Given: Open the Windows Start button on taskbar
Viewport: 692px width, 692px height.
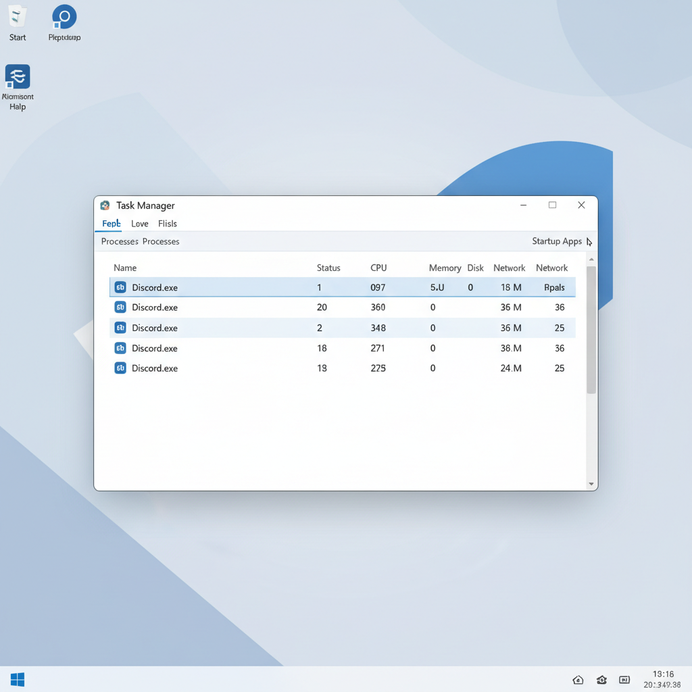Looking at the screenshot, I should point(18,679).
